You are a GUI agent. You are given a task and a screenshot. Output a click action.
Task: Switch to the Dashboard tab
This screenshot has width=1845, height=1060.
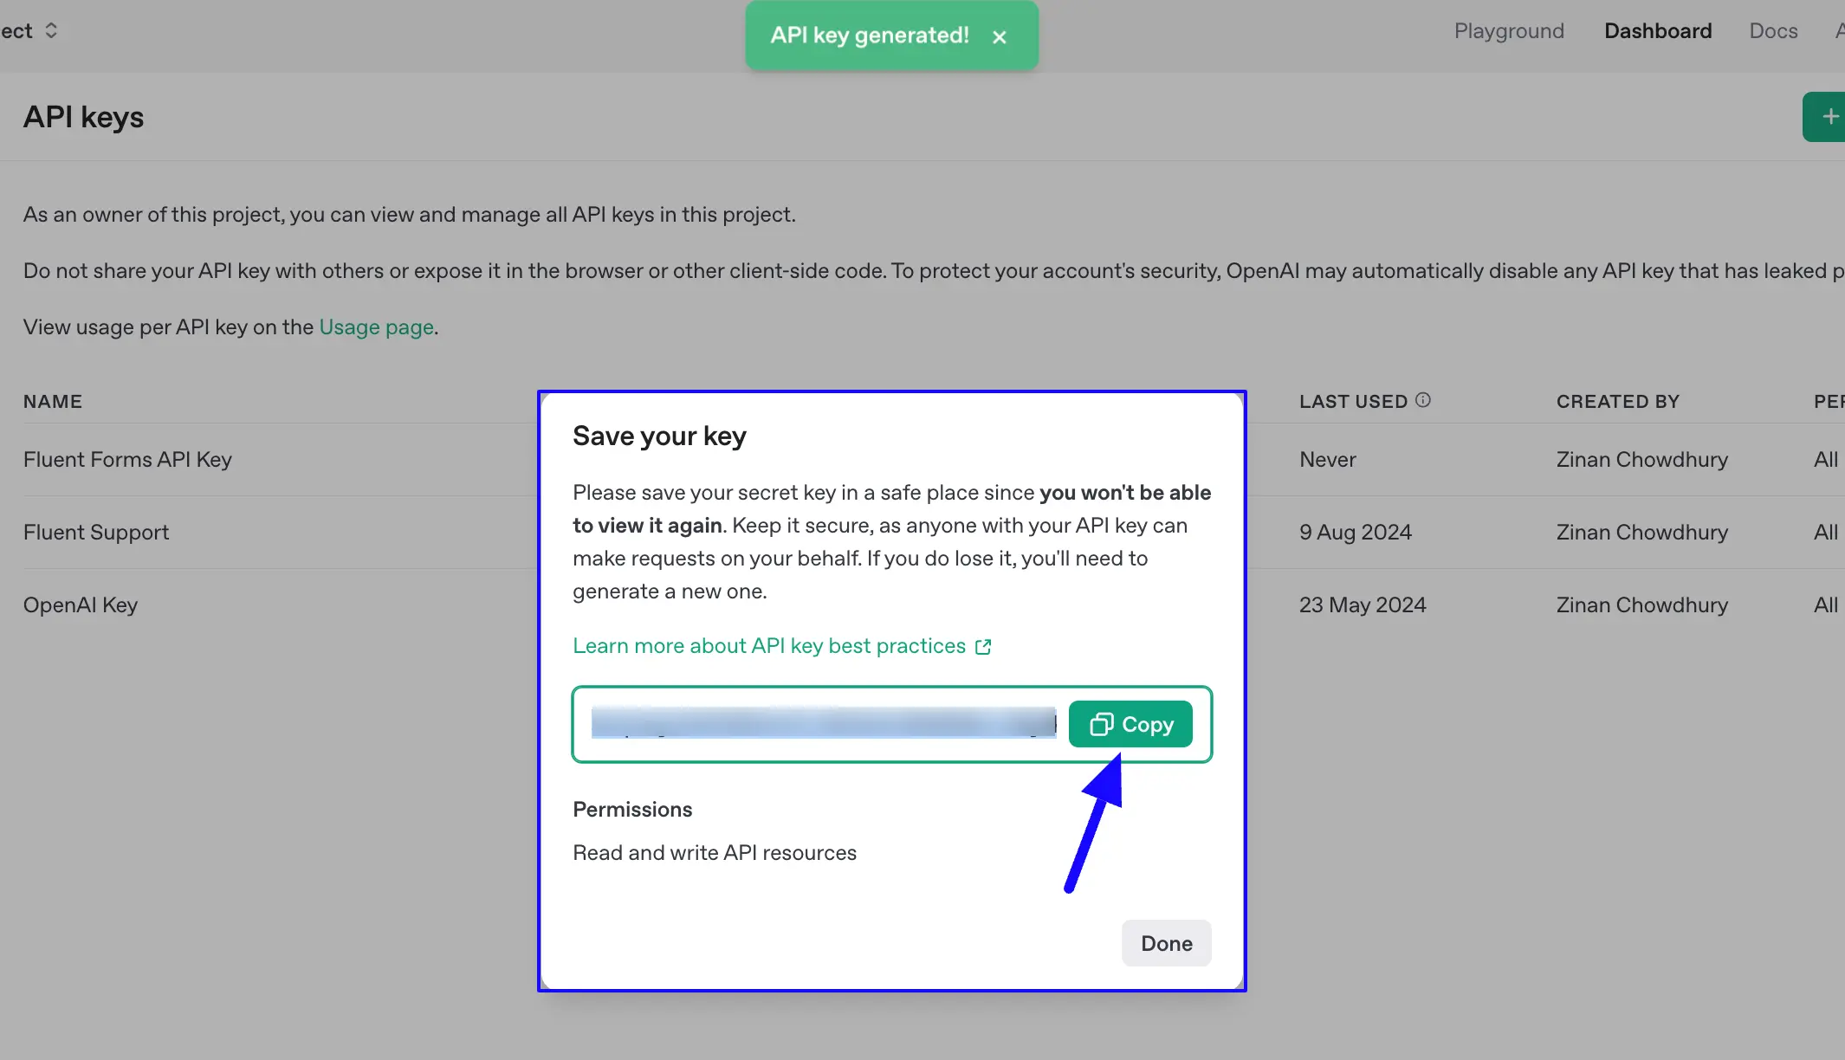pos(1657,29)
